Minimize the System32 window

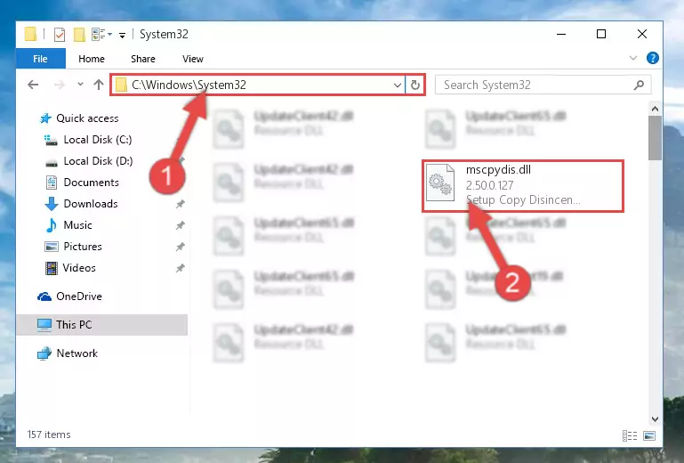(x=561, y=34)
